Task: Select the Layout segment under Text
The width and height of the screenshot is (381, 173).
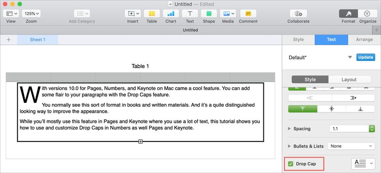Action: coord(349,80)
